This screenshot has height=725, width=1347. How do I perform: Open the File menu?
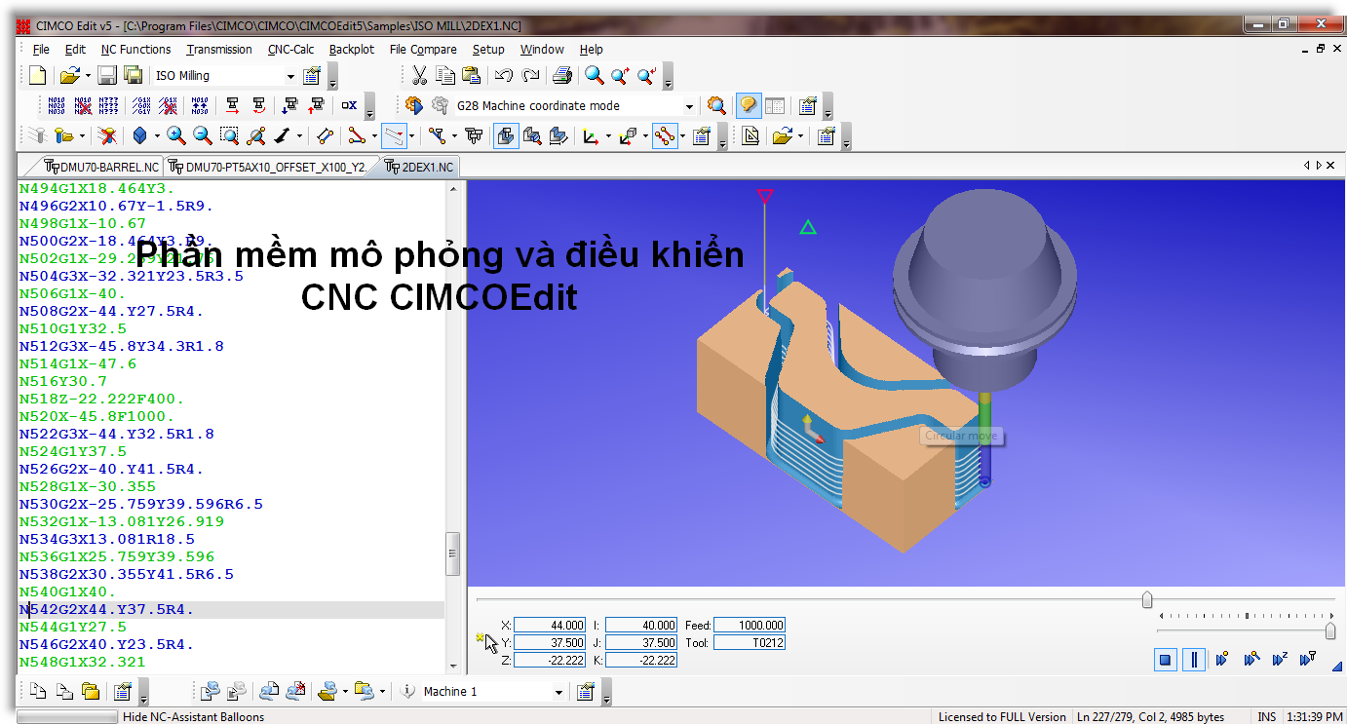click(x=41, y=49)
